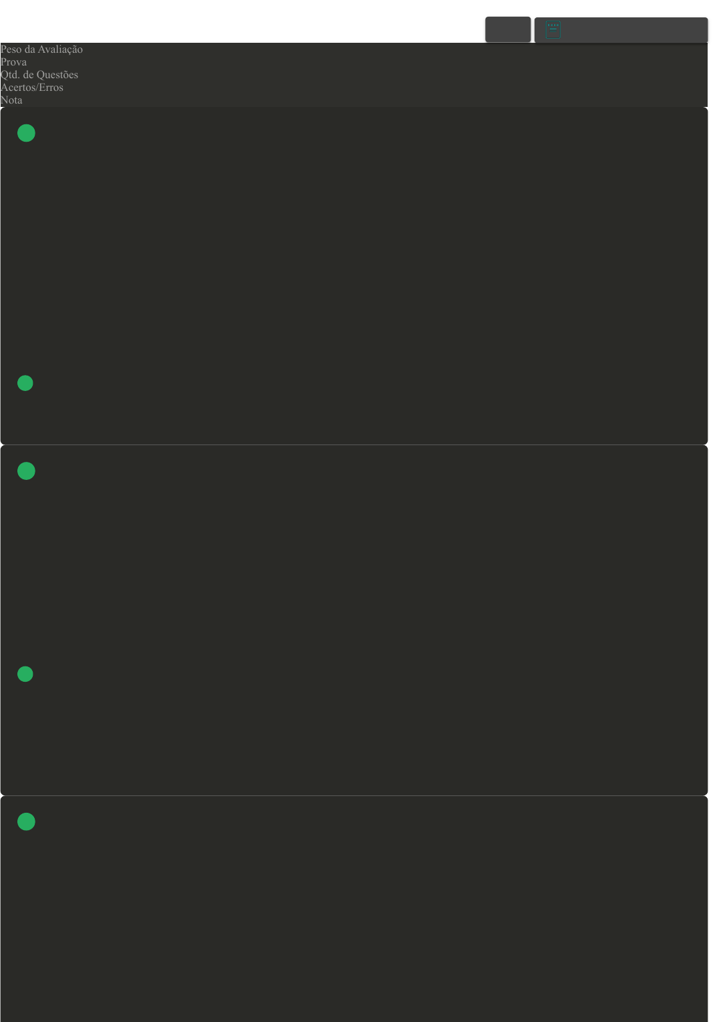The image size is (713, 1022).
Task: Click the Nota header label
Action: (11, 100)
